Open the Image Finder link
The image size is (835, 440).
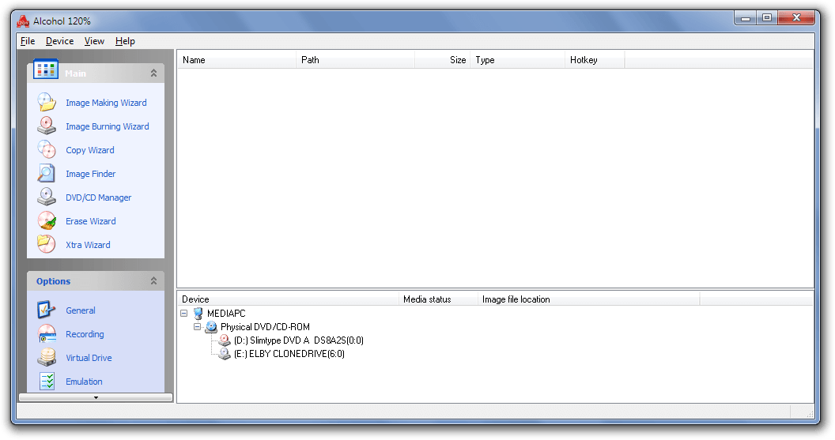pos(90,174)
